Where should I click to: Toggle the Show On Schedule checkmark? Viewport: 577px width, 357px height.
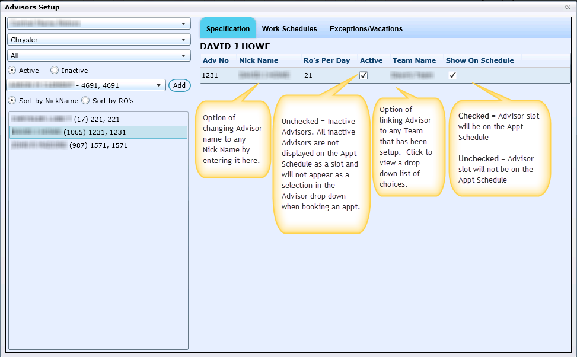click(x=452, y=75)
